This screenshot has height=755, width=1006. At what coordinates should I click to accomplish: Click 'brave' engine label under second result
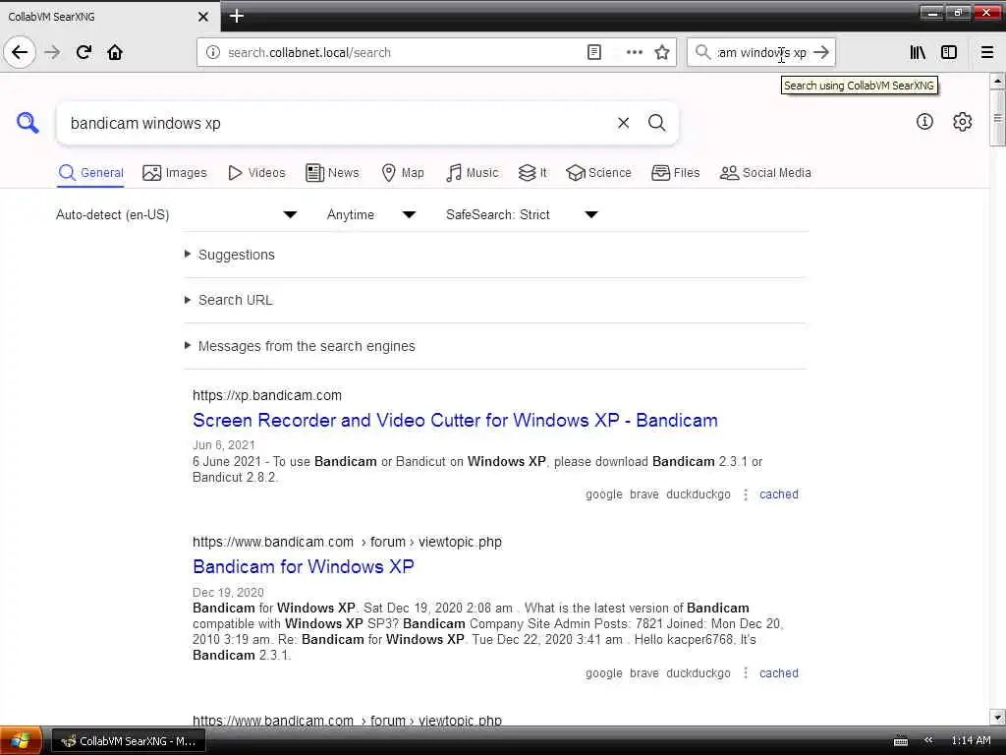coord(644,672)
